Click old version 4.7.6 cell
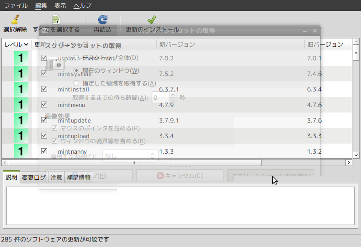 (x=314, y=105)
